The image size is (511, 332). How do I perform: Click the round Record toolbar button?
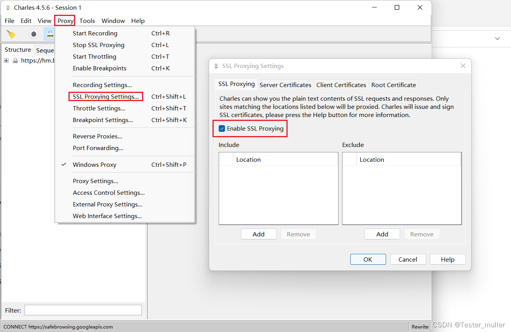click(34, 34)
